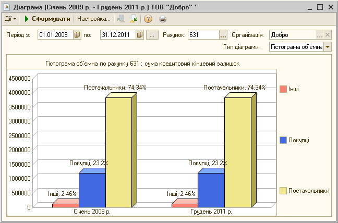Click the save settings toolbar icon
This screenshot has width=338, height=223.
click(134, 19)
